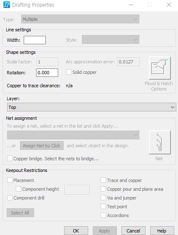Image resolution: width=178 pixels, height=235 pixels.
Task: Enable the Solid copper checkbox
Action: coord(69,72)
